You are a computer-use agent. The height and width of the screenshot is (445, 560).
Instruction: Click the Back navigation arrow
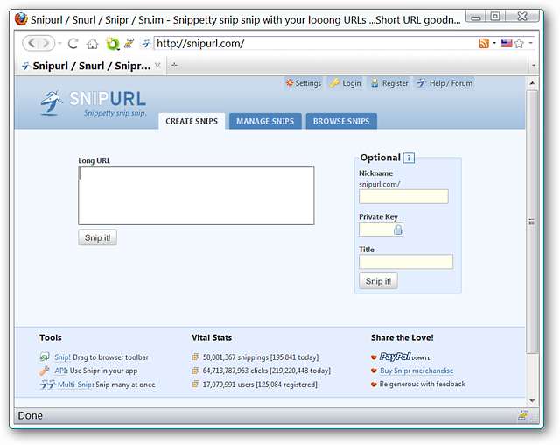point(31,44)
